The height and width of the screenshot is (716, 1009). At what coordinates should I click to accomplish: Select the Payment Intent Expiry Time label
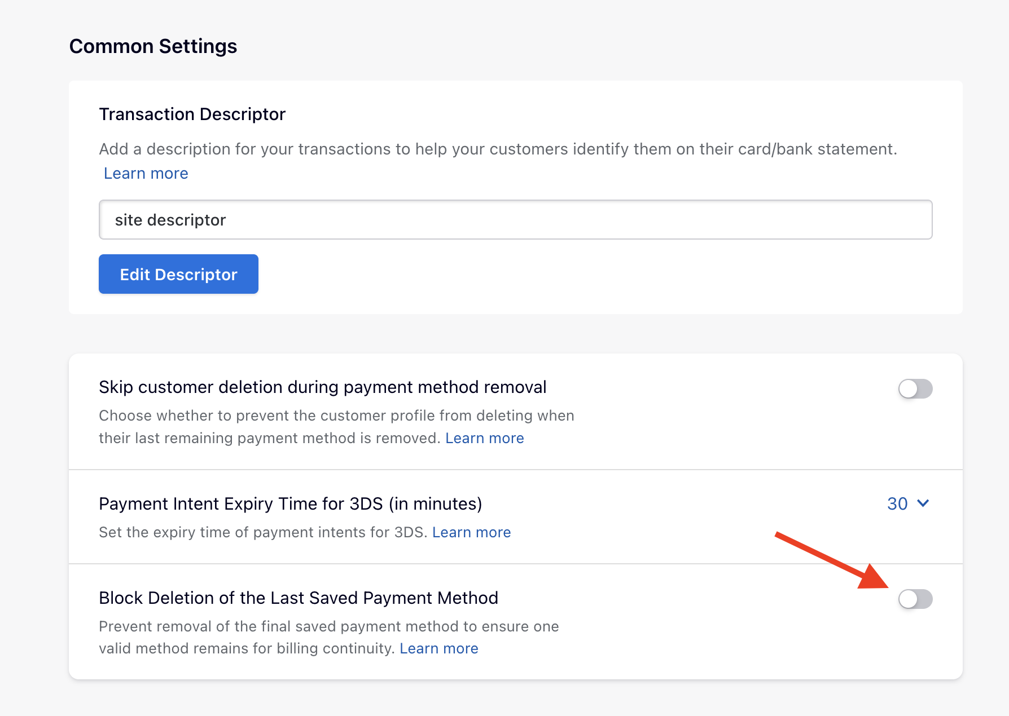coord(290,503)
